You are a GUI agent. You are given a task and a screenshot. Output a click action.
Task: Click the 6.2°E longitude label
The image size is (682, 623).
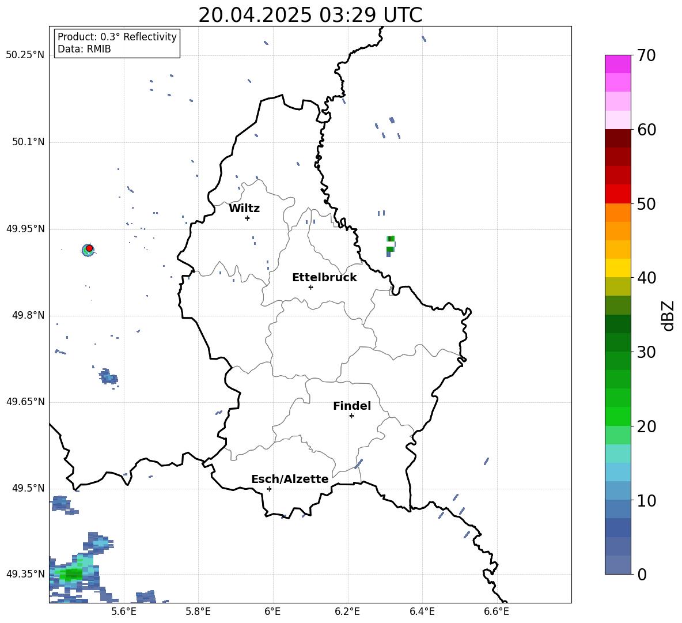coord(347,611)
